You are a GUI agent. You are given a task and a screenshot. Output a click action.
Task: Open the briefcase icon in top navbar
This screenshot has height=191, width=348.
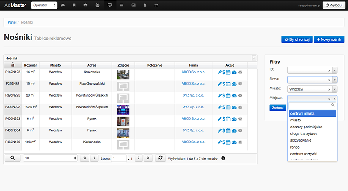coord(86,5)
